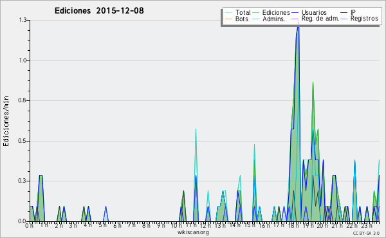386x238 pixels.
Task: Click the 'IP' legend entry
Action: click(x=353, y=12)
